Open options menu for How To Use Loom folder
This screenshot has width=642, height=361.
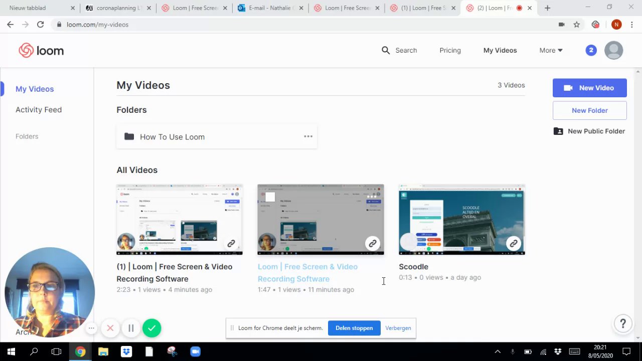(x=308, y=136)
